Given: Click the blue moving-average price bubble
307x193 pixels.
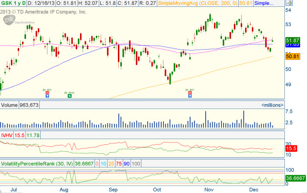Looking at the screenshot, I should coord(293,45).
